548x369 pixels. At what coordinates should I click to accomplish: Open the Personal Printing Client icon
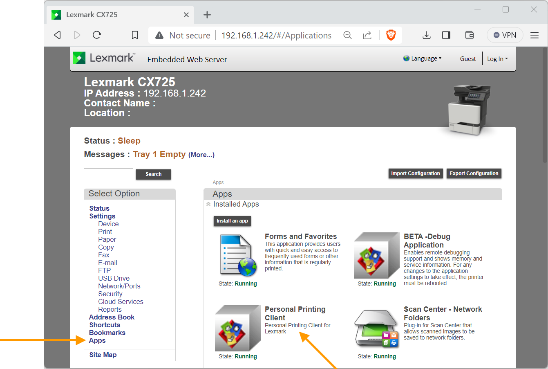[x=238, y=328]
